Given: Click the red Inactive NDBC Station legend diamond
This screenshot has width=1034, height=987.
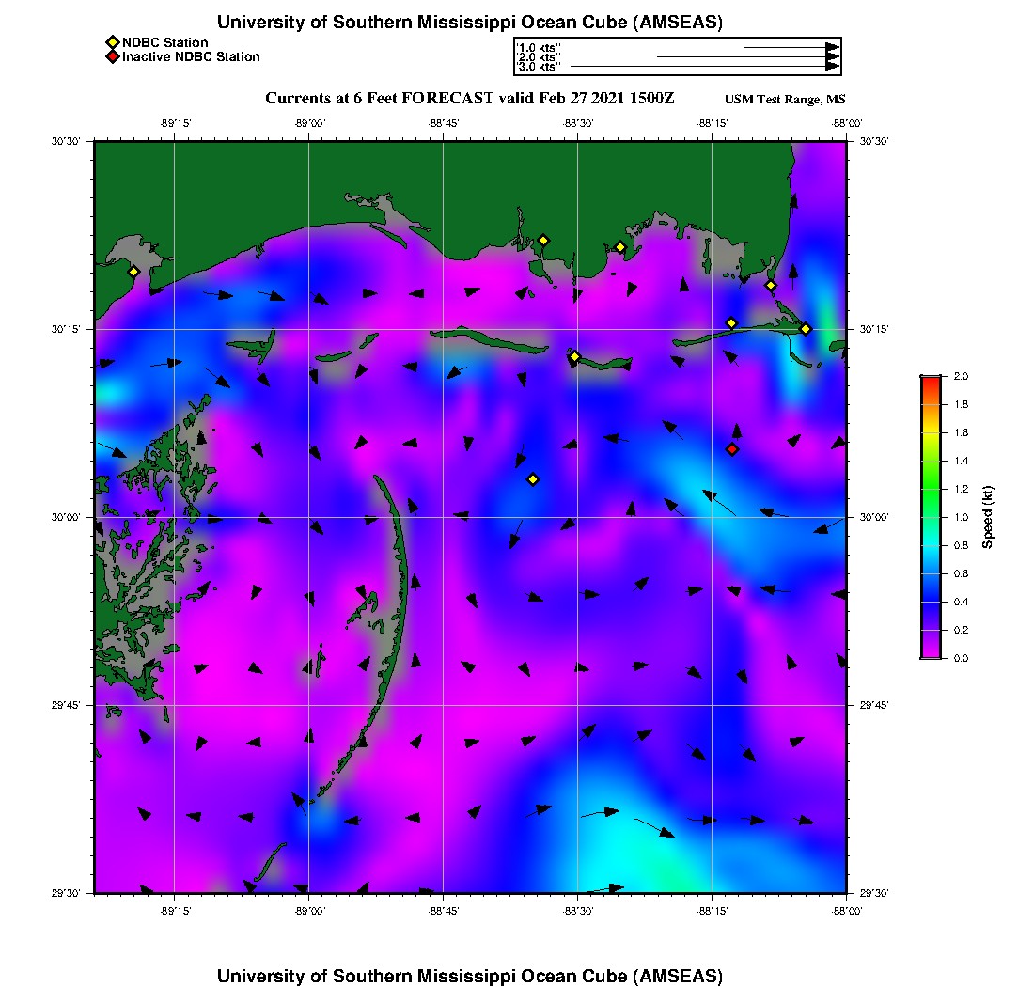Looking at the screenshot, I should coord(112,57).
